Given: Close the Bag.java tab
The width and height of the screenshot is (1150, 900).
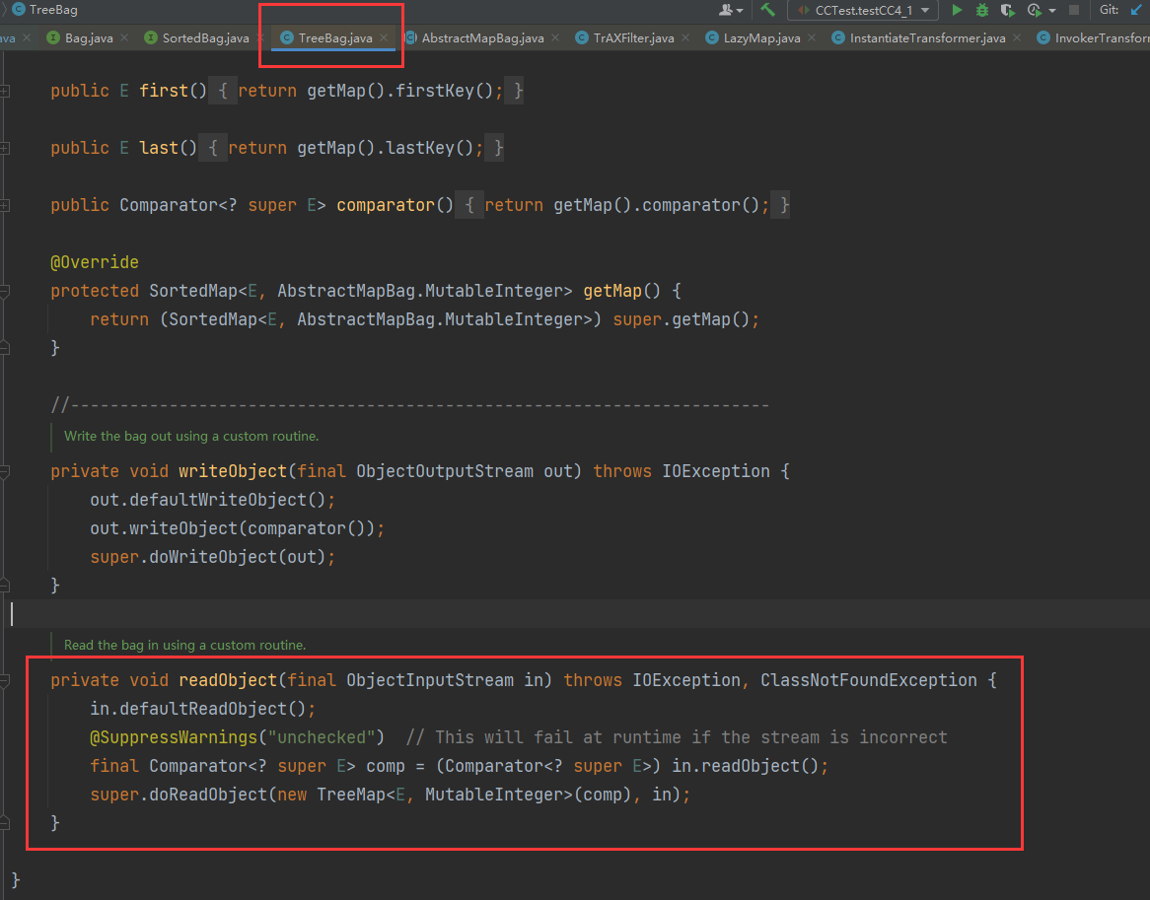Looking at the screenshot, I should click(x=124, y=37).
